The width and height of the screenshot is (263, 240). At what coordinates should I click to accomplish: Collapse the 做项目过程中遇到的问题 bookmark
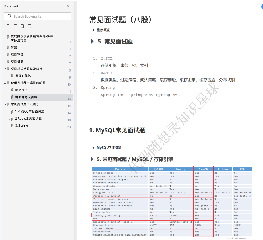point(5,83)
